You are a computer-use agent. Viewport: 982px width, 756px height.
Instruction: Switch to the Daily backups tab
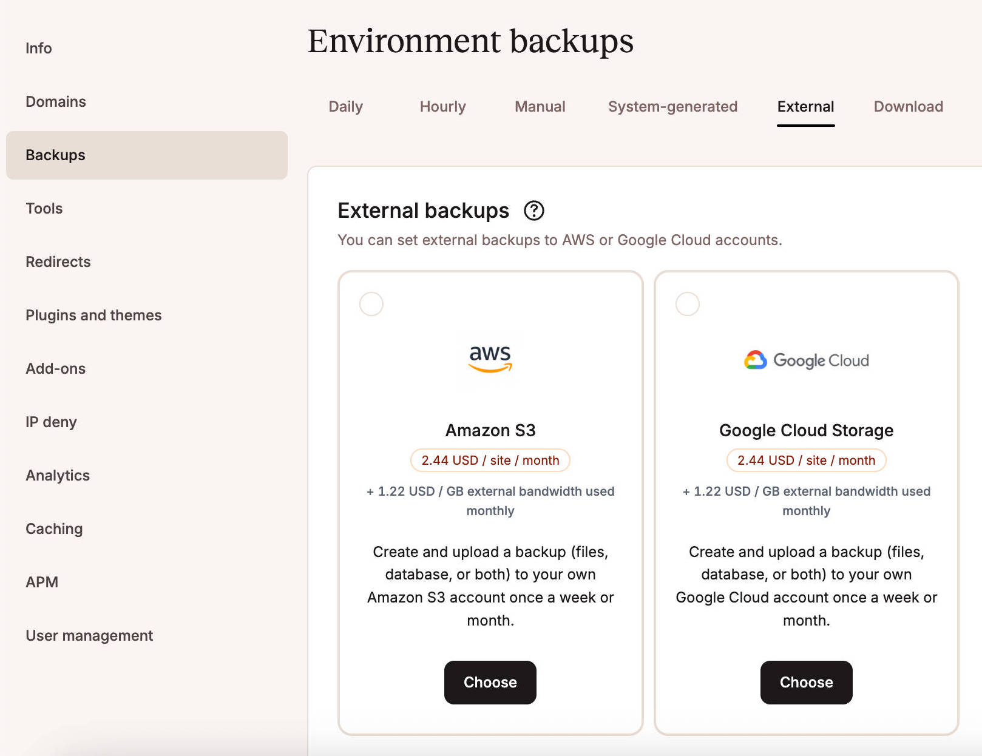pos(345,106)
